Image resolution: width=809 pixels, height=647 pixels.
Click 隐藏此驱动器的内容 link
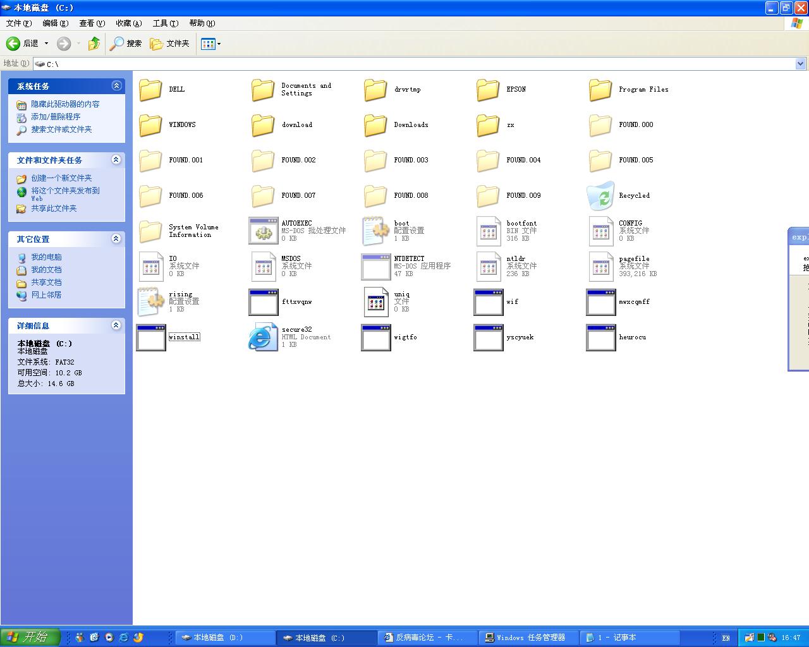[65, 104]
